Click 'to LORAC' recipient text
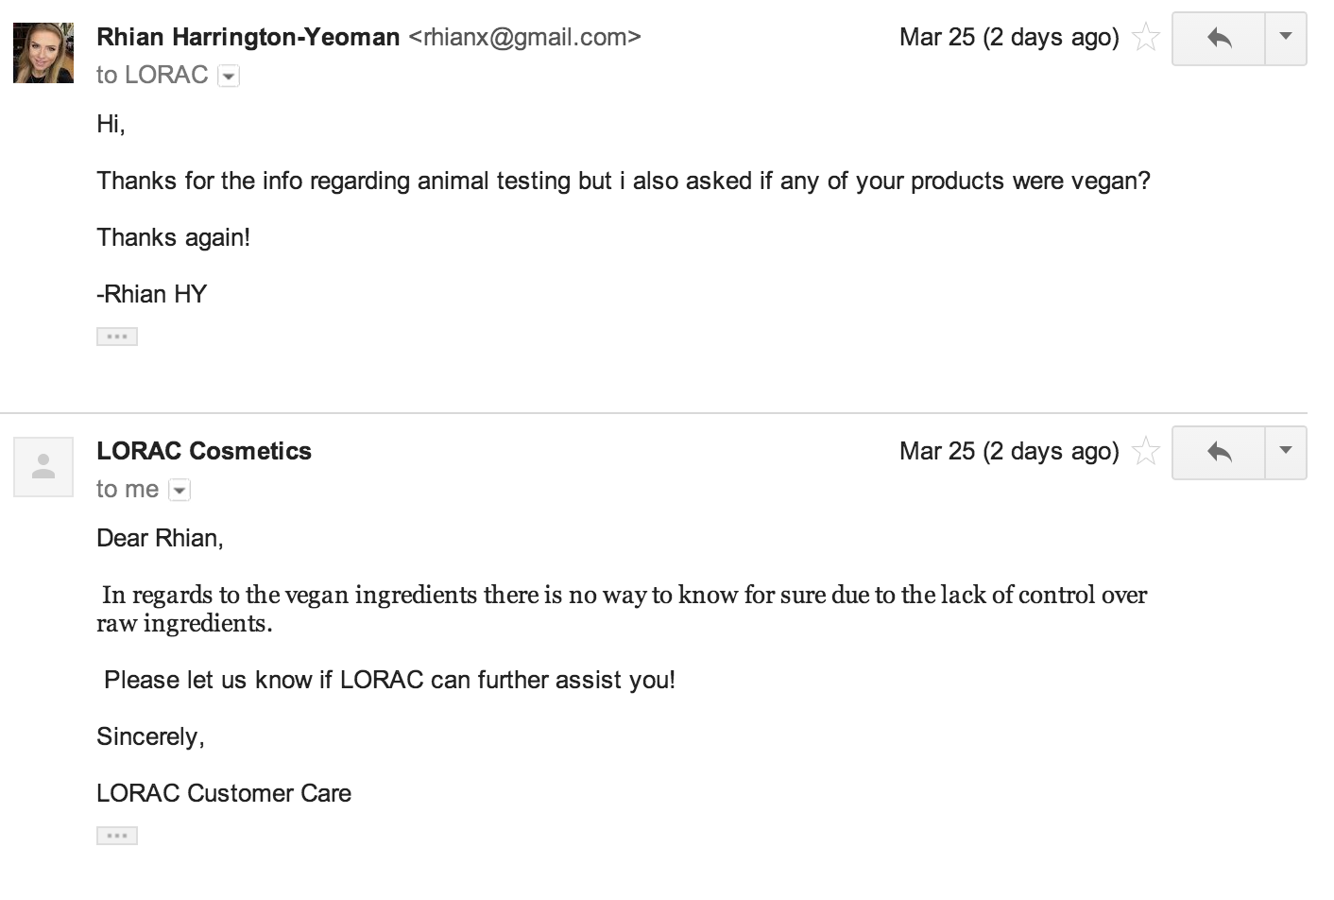This screenshot has height=900, width=1334. pos(152,76)
